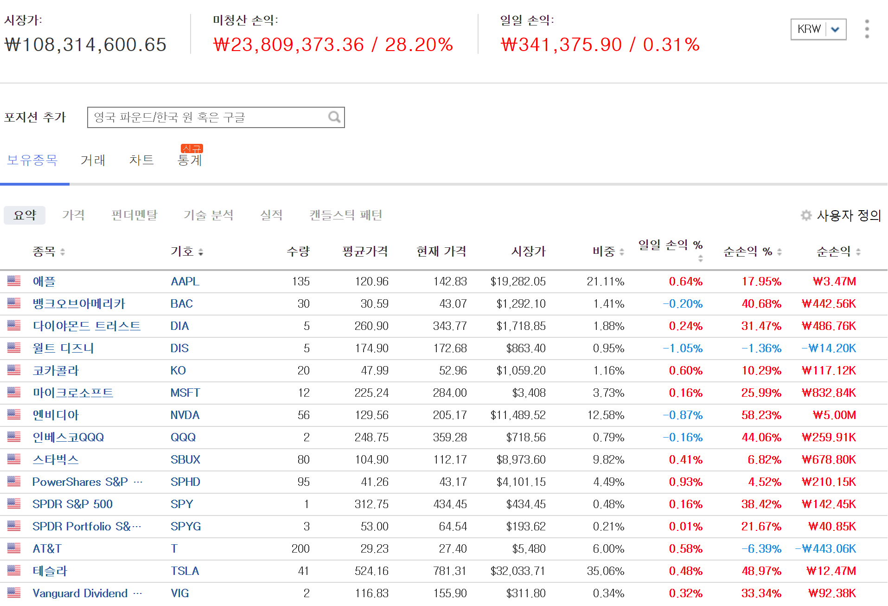Sort by 순손익 column arrows
888x606 pixels.
(858, 252)
